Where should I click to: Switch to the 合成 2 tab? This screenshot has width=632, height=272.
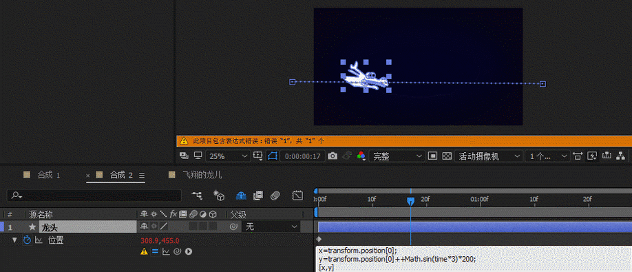(121, 175)
